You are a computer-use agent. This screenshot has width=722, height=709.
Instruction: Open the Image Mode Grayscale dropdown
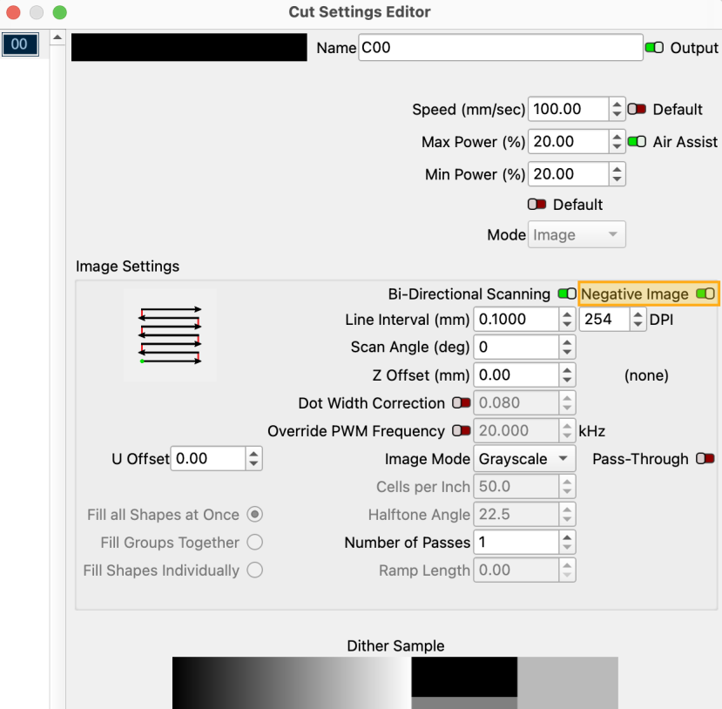(525, 459)
